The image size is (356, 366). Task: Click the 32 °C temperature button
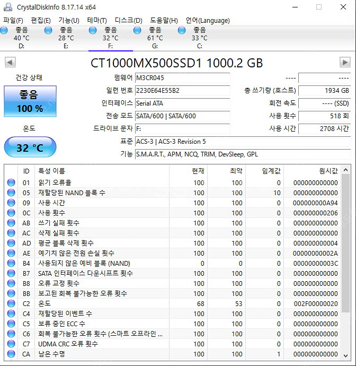pos(30,147)
